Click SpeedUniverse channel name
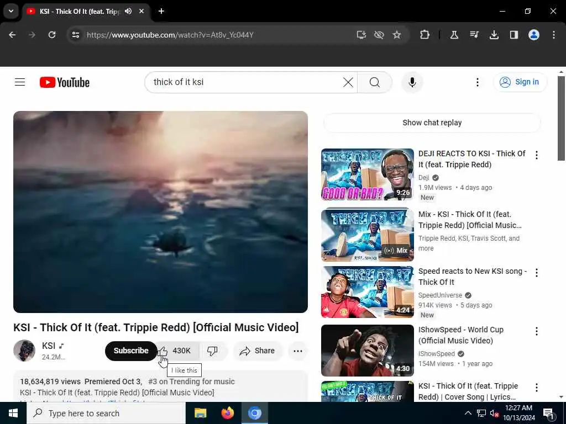 pos(440,295)
